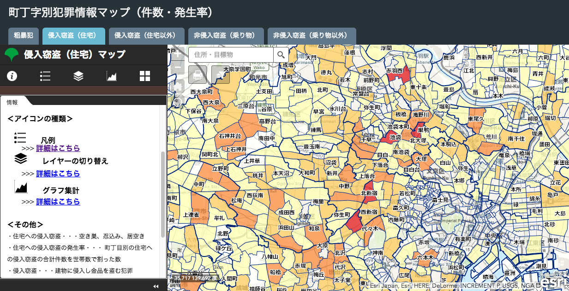The height and width of the screenshot is (291, 569).
Task: Open 詳細はこちら link under 凡例
Action: click(58, 148)
